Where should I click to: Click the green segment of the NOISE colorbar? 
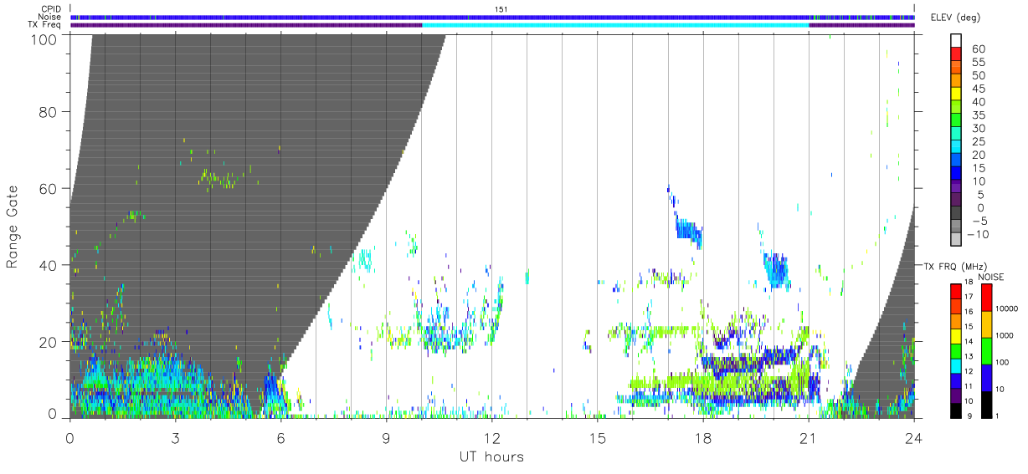[985, 349]
